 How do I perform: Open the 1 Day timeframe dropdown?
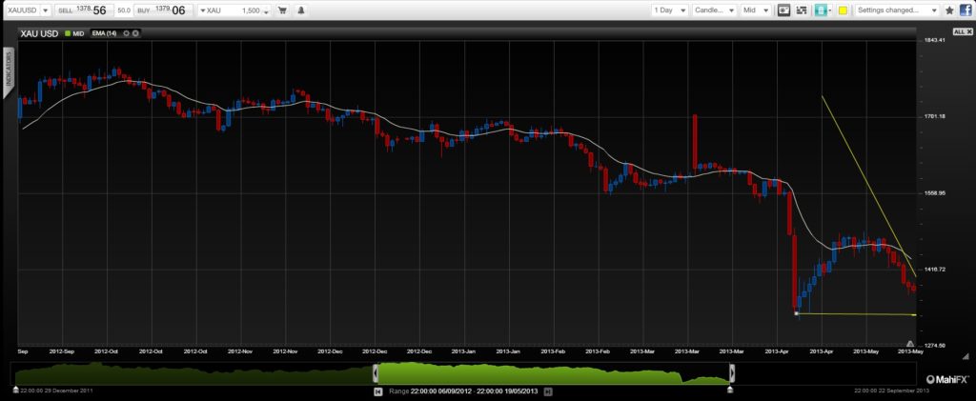point(670,10)
